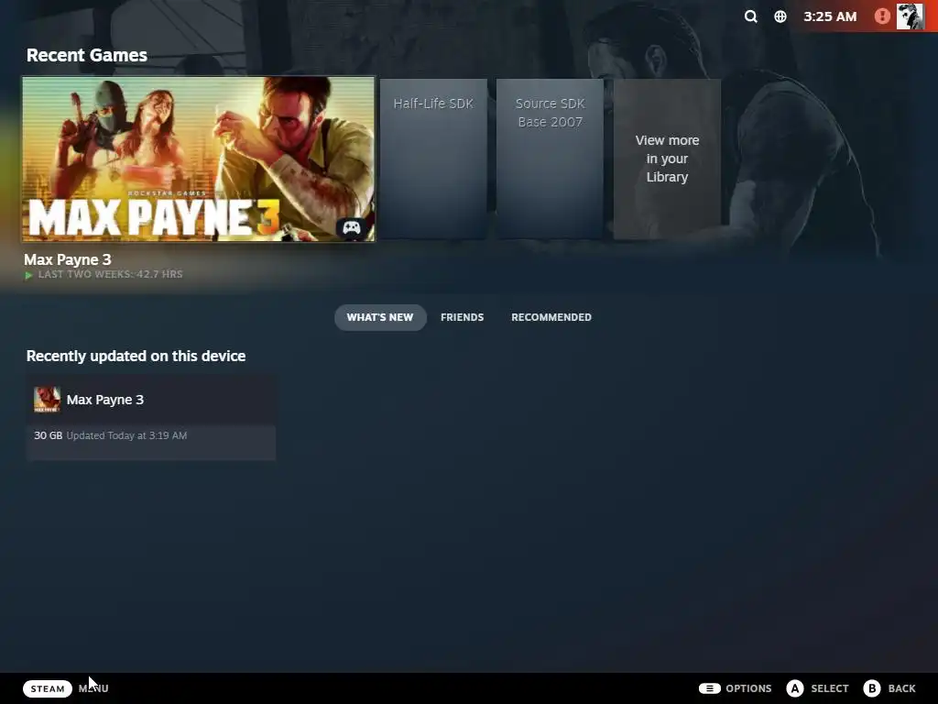Switch to the RECOMMENDED tab

551,317
